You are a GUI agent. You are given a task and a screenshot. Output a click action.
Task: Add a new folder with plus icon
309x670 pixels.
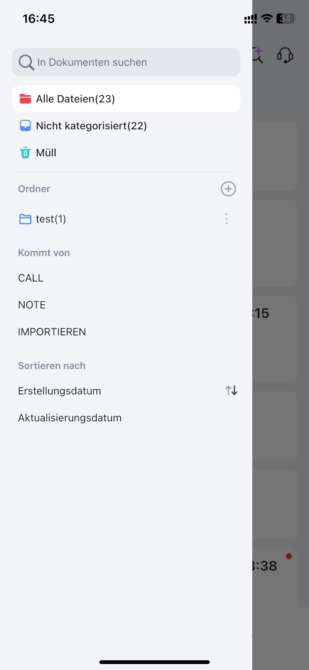click(x=228, y=189)
